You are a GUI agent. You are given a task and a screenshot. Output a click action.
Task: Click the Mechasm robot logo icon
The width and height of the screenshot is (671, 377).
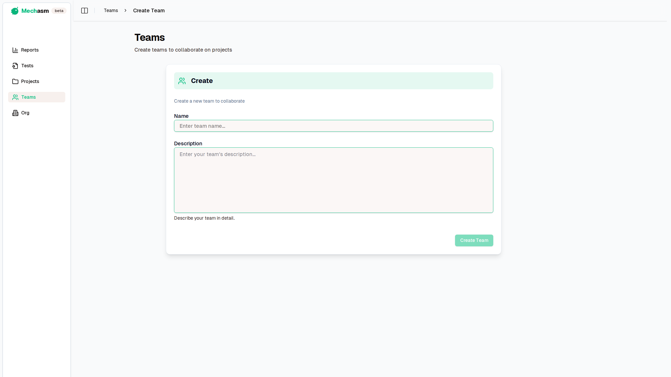tap(15, 11)
